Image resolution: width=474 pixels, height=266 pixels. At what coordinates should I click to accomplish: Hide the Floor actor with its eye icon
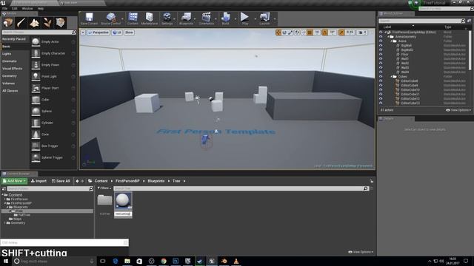[381, 54]
